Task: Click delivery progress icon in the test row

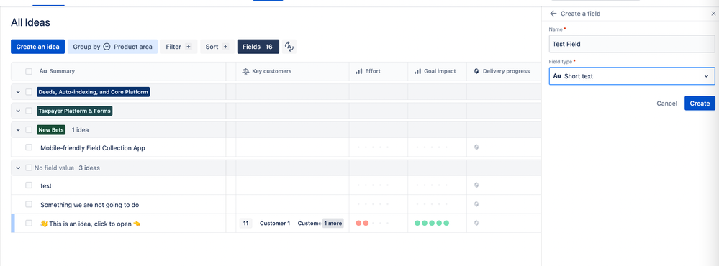Action: point(476,185)
